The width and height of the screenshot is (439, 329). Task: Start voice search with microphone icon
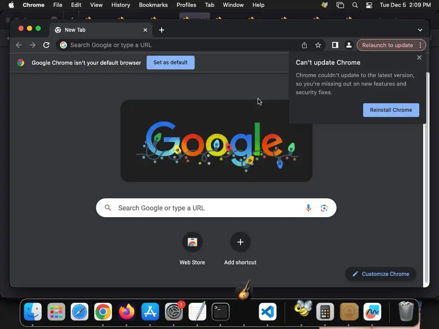point(308,208)
